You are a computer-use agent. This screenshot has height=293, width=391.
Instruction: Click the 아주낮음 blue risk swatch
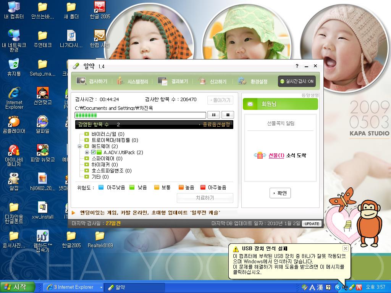[101, 187]
